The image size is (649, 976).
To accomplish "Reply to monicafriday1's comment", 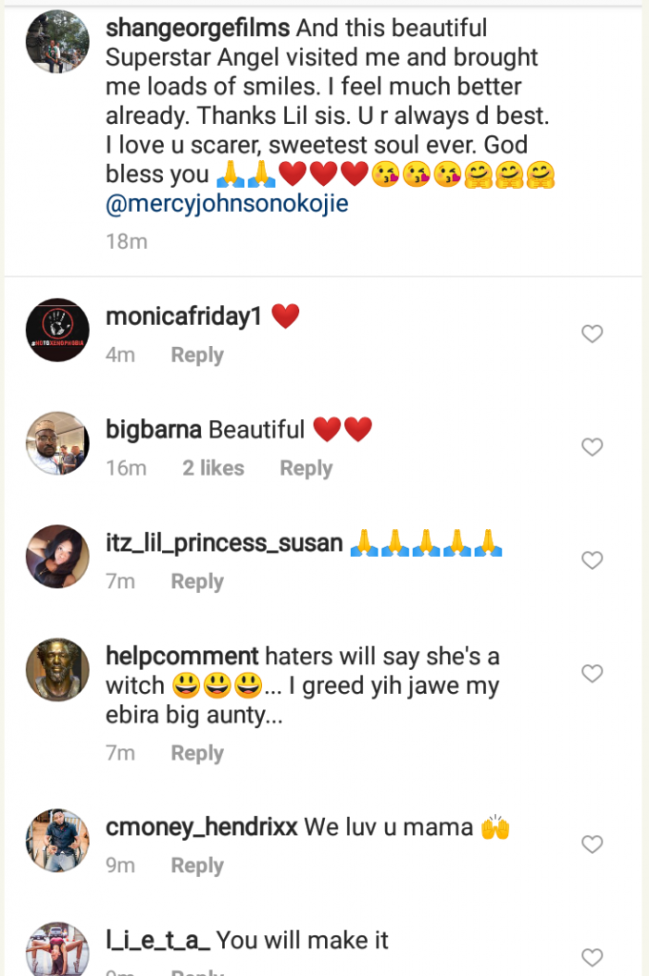I will [x=197, y=356].
